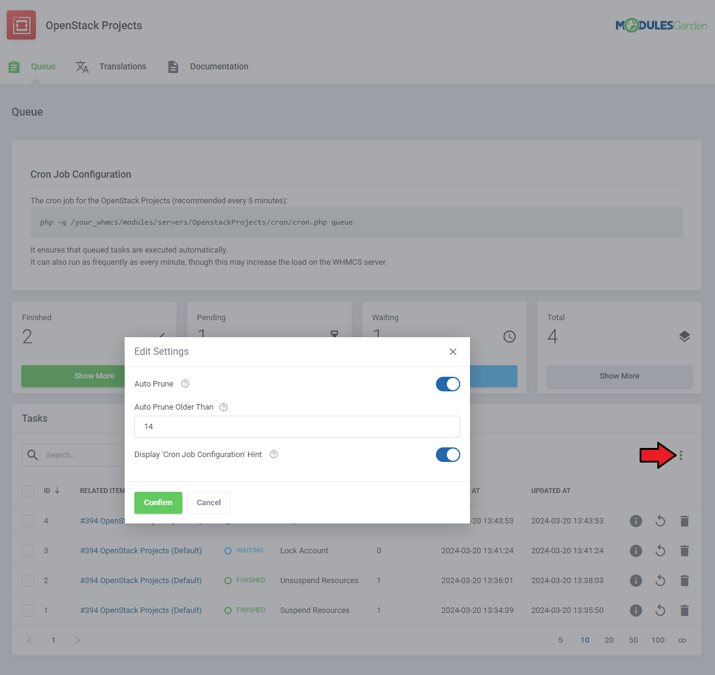View info for Lock Account task
This screenshot has height=675, width=715.
coord(636,551)
